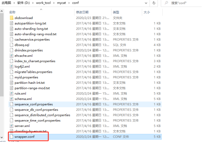202x142 pixels.
Task: Select the sequence_db_conf.properties file icon
Action: 11,110
